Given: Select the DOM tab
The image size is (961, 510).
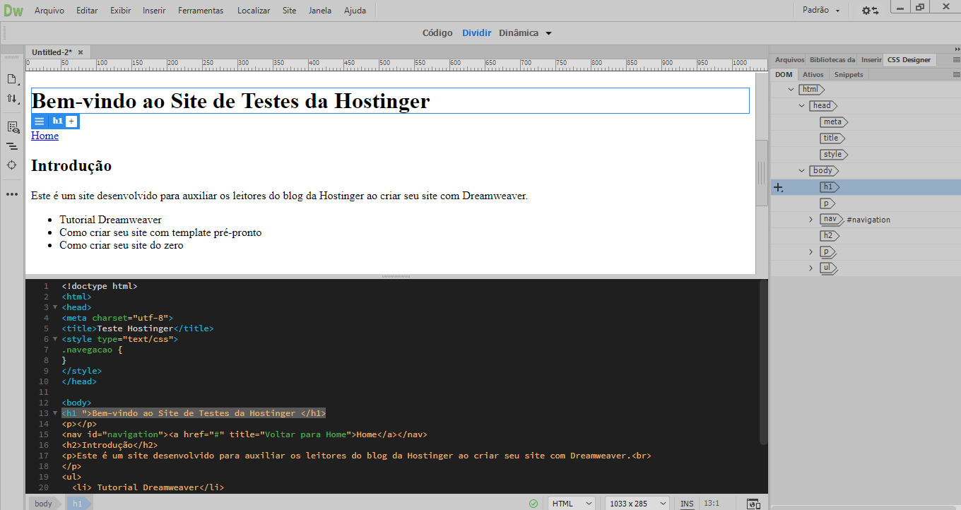Looking at the screenshot, I should (784, 74).
